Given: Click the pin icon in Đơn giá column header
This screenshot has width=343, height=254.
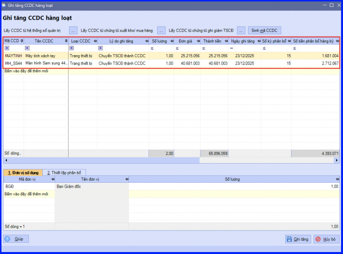Looking at the screenshot, I should pyautogui.click(x=197, y=41).
